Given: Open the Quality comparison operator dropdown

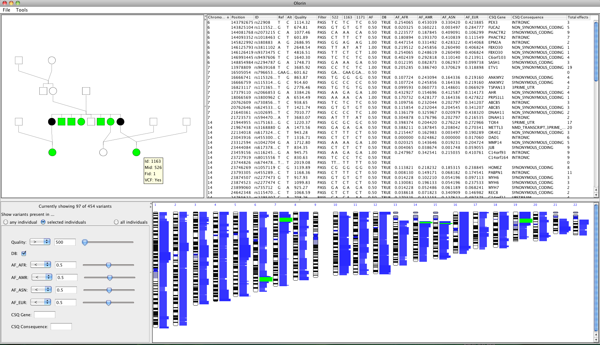Looking at the screenshot, I should pyautogui.click(x=40, y=242).
